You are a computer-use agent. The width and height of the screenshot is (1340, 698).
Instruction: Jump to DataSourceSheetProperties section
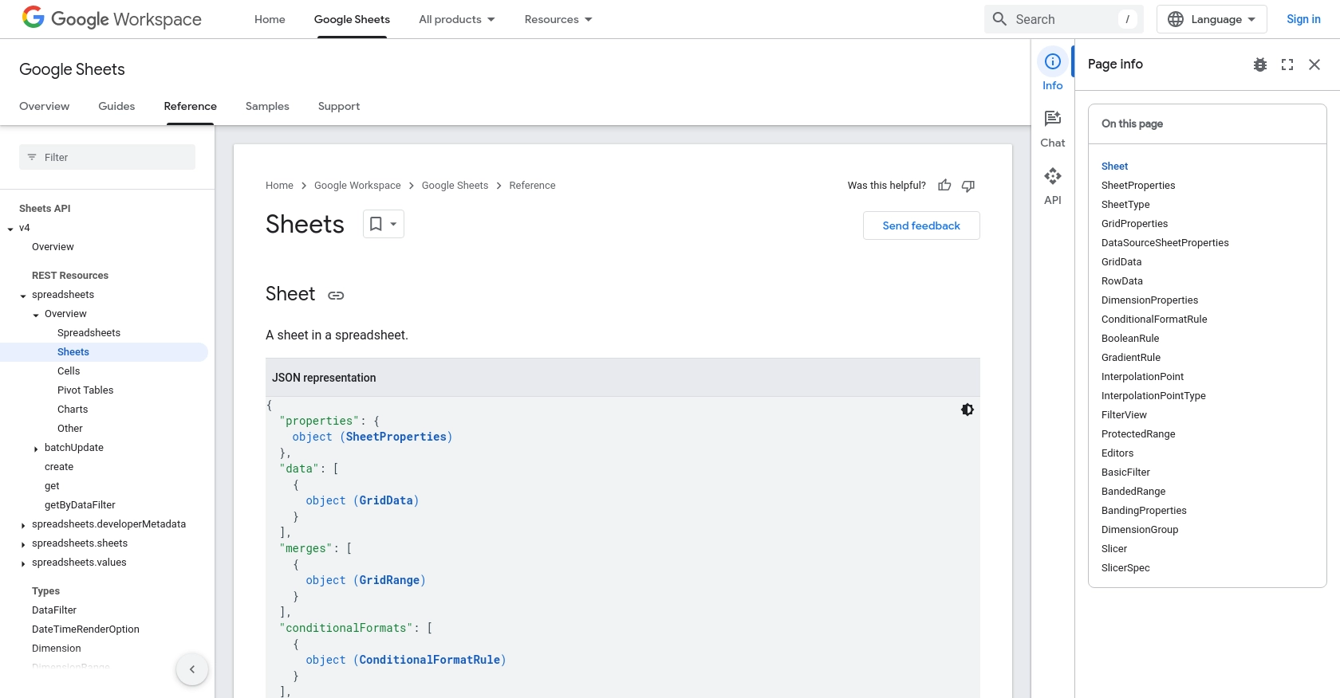(x=1165, y=243)
